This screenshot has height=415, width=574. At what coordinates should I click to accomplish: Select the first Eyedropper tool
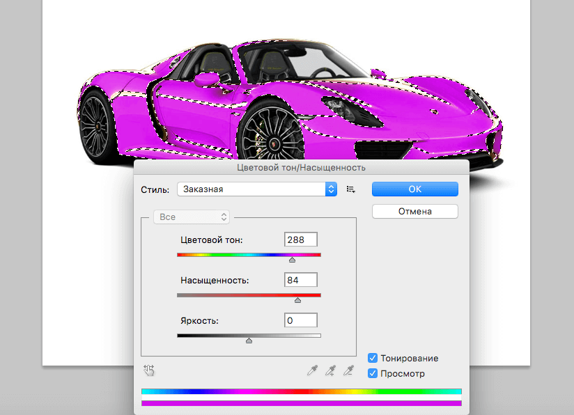[x=312, y=371]
